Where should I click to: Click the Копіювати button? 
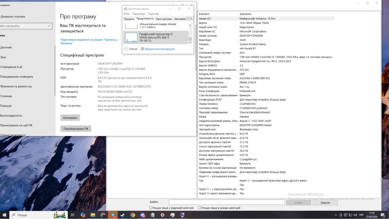click(x=70, y=118)
